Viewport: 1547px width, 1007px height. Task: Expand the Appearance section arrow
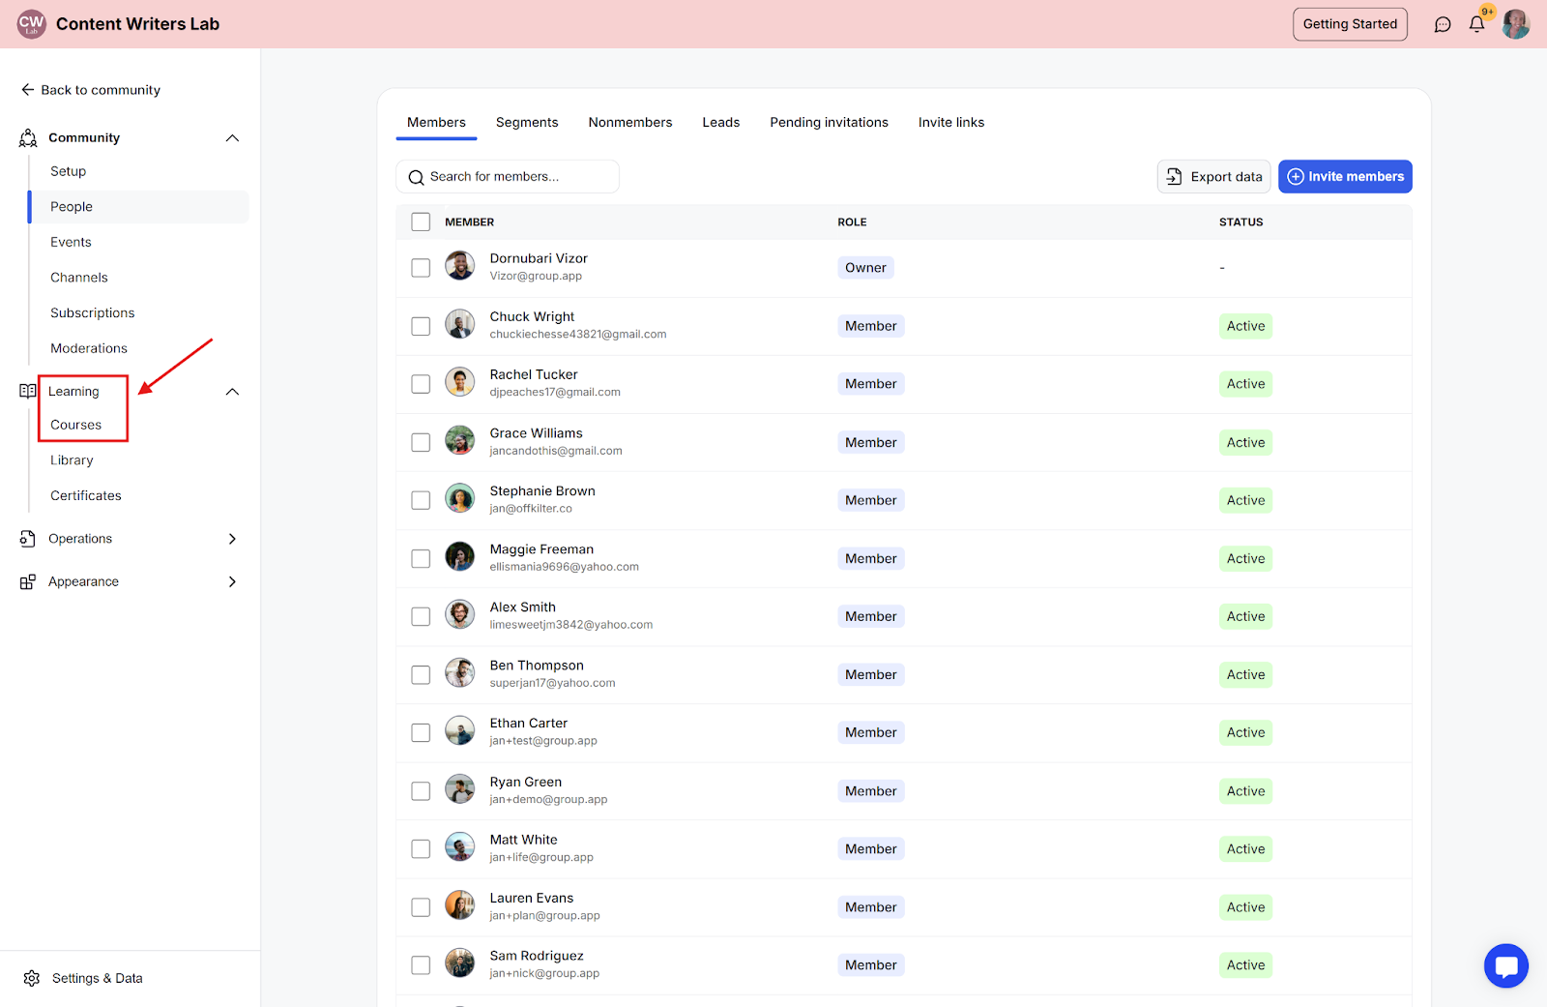(x=232, y=581)
